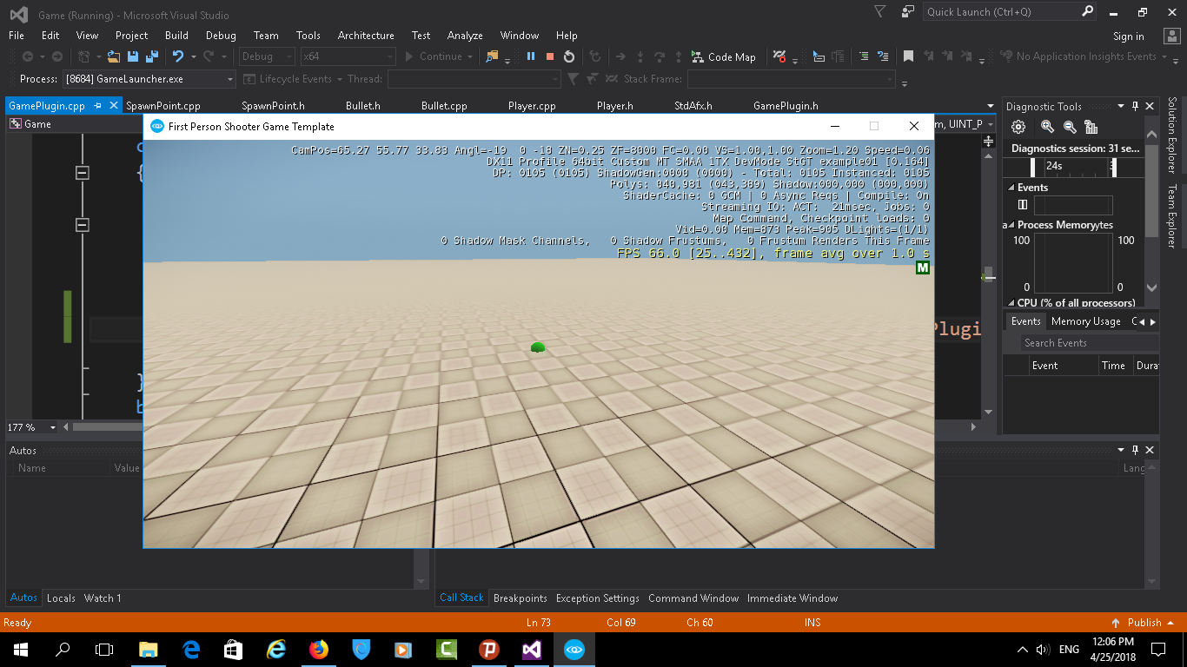This screenshot has height=667, width=1187.
Task: Open the Code Map tool
Action: (724, 56)
